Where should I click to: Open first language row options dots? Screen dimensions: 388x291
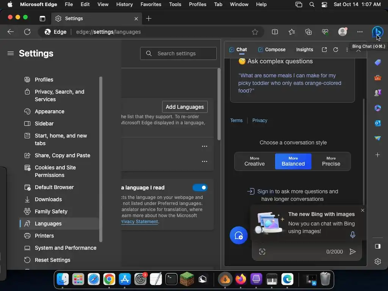pos(205,146)
